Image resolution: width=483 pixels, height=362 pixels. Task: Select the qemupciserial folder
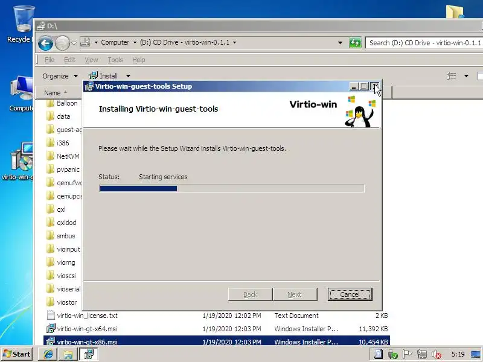pyautogui.click(x=63, y=195)
